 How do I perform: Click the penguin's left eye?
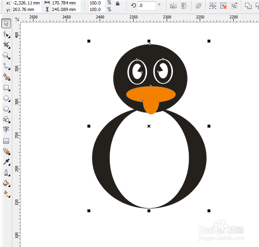(137, 72)
